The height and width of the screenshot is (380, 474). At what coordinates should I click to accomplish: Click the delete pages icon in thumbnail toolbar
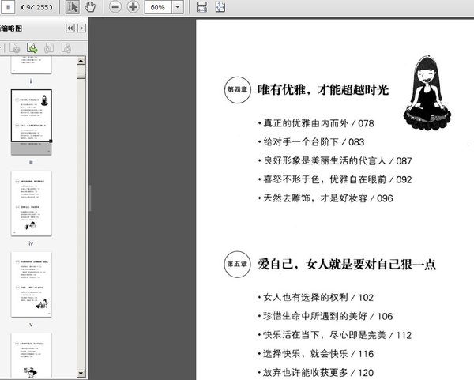15,47
